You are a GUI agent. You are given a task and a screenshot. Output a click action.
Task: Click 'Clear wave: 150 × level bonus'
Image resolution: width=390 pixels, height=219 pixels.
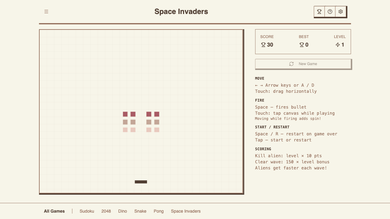tap(292, 162)
